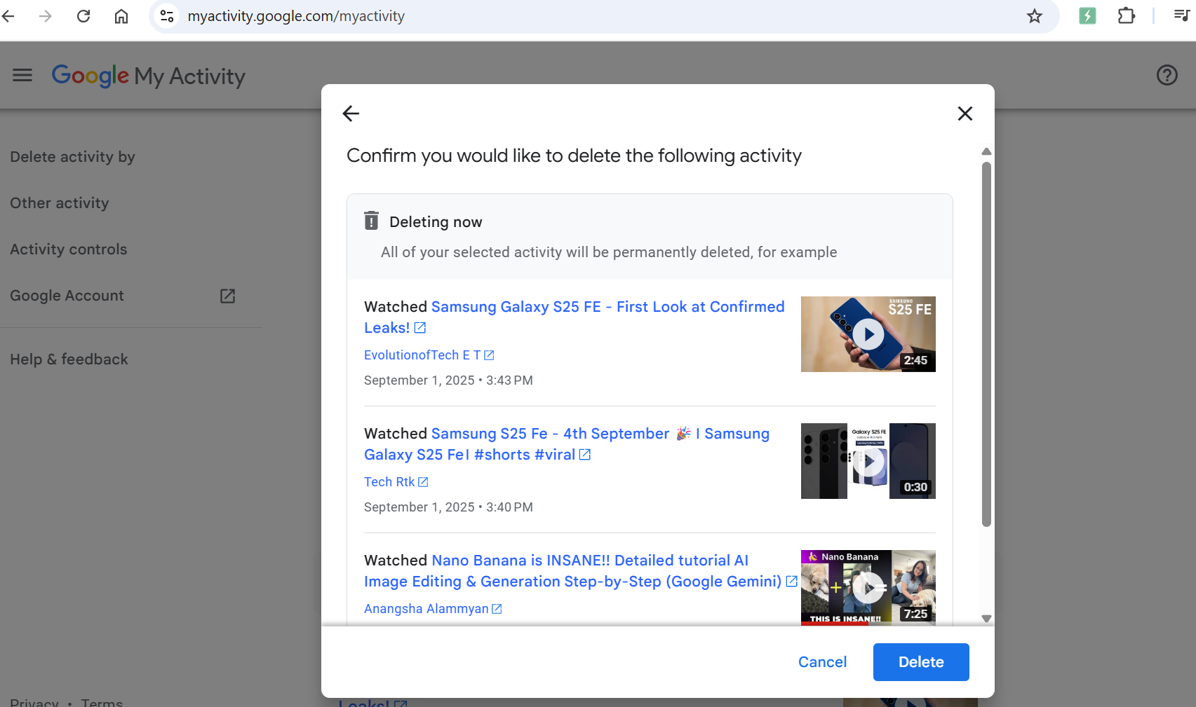Click the site information icon in the address bar
This screenshot has height=707, width=1196.
point(167,16)
